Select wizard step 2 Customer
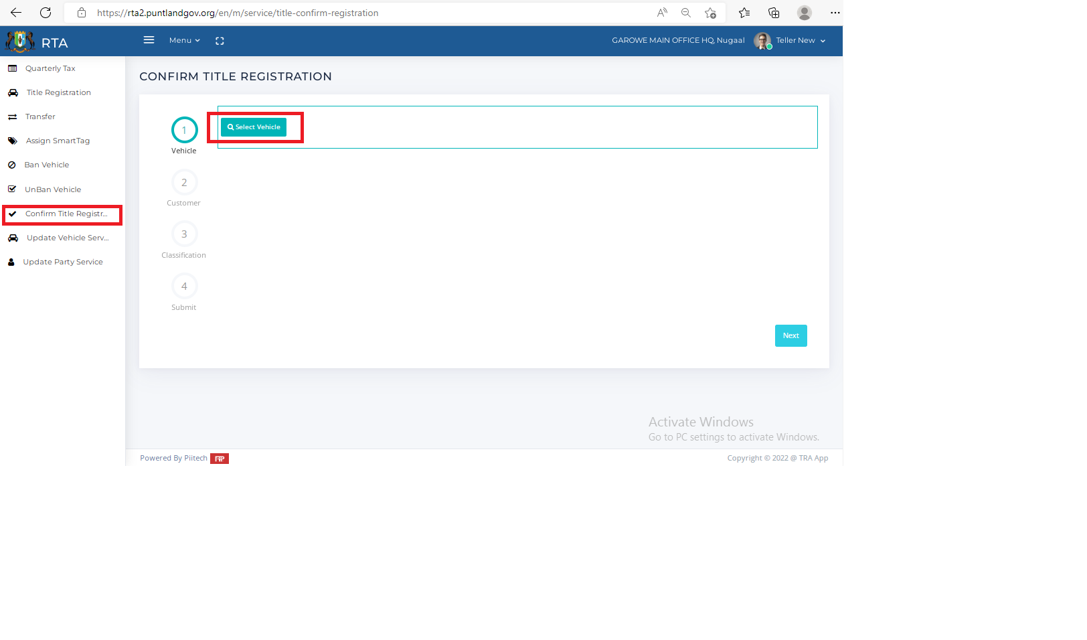 click(184, 182)
